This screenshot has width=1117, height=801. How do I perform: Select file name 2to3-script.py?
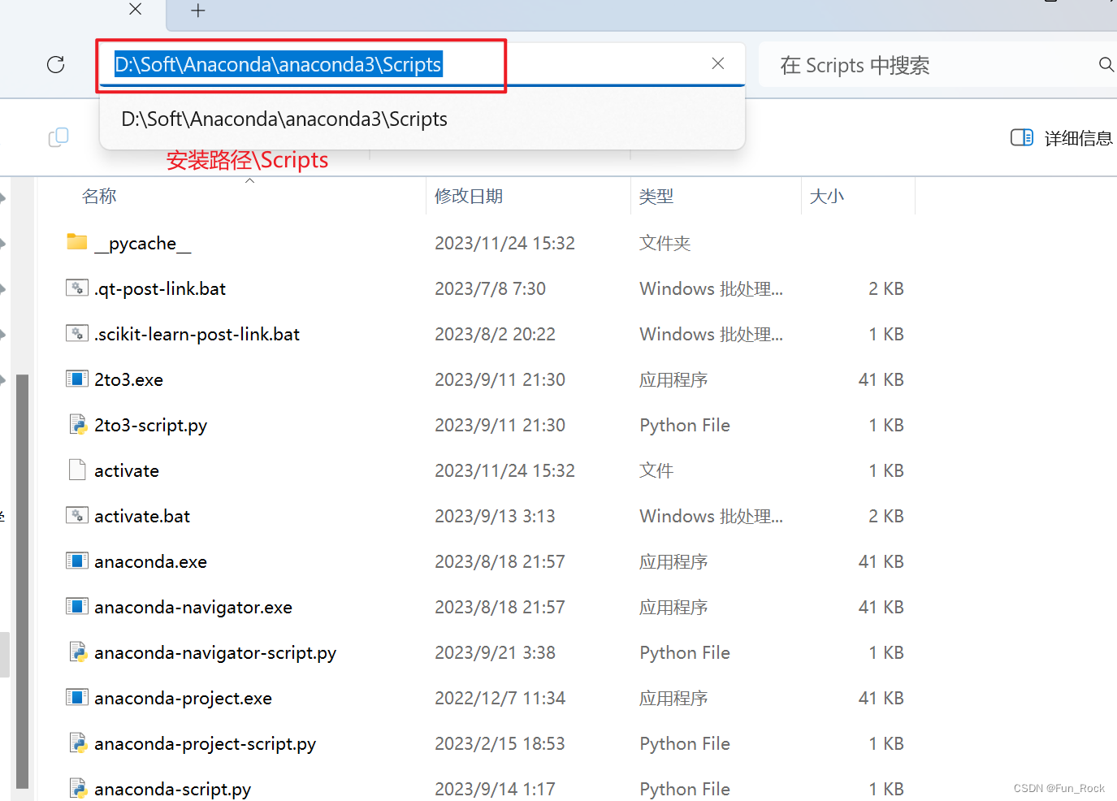click(x=151, y=425)
